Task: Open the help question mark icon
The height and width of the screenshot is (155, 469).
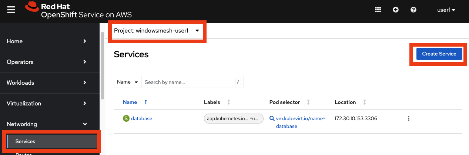Action: pyautogui.click(x=413, y=10)
